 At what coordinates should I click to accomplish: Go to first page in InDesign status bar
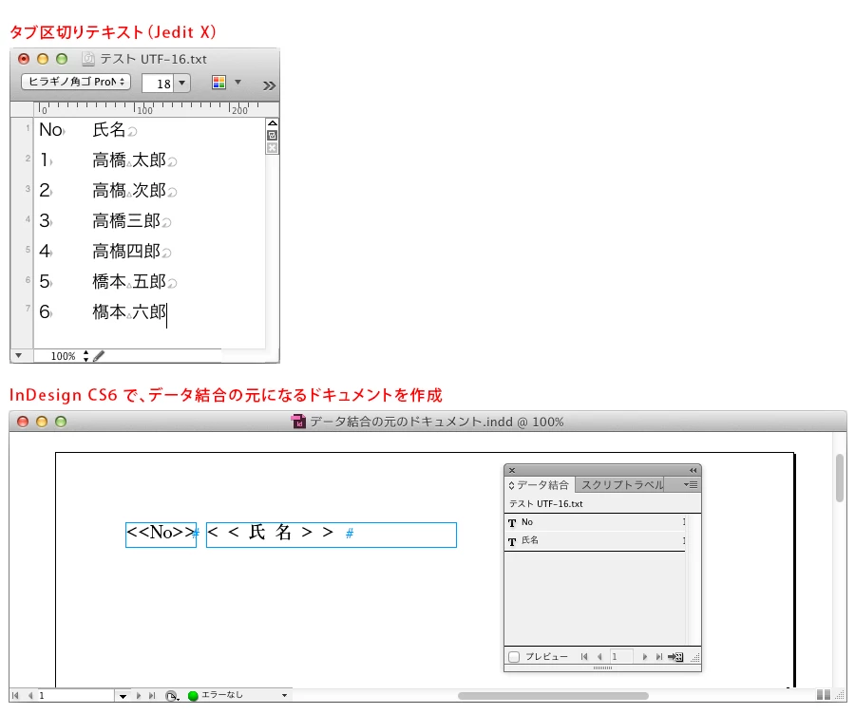click(15, 695)
